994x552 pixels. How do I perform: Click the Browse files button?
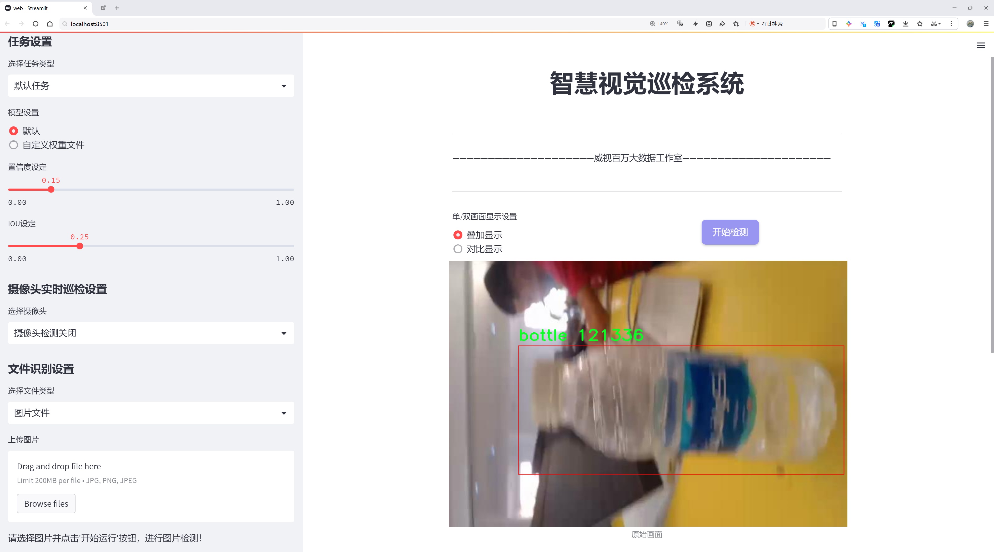tap(46, 504)
